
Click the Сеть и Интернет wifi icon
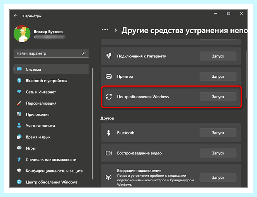[19, 91]
